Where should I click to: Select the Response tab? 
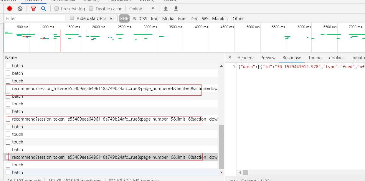(292, 58)
